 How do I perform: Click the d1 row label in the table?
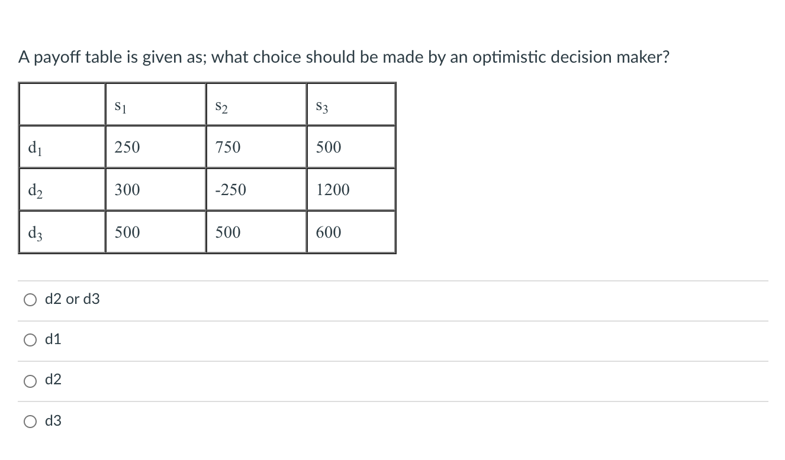pos(62,147)
